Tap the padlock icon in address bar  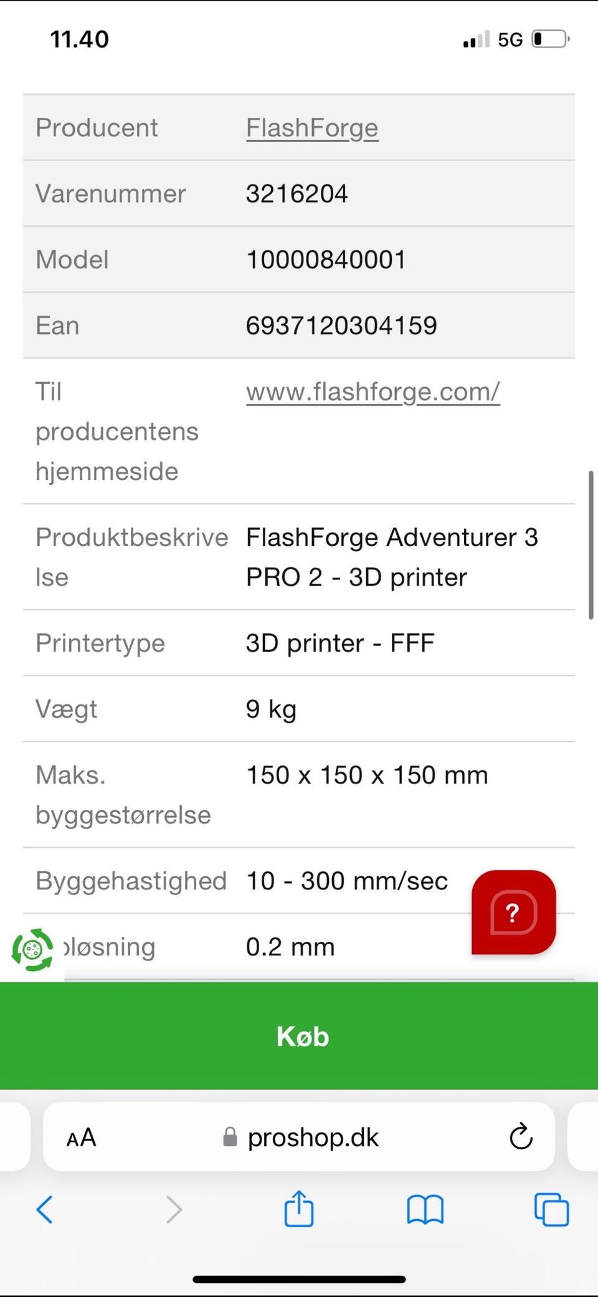tap(230, 1137)
